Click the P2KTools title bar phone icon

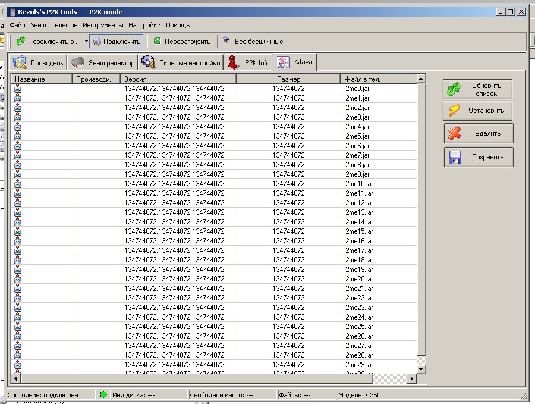(12, 12)
